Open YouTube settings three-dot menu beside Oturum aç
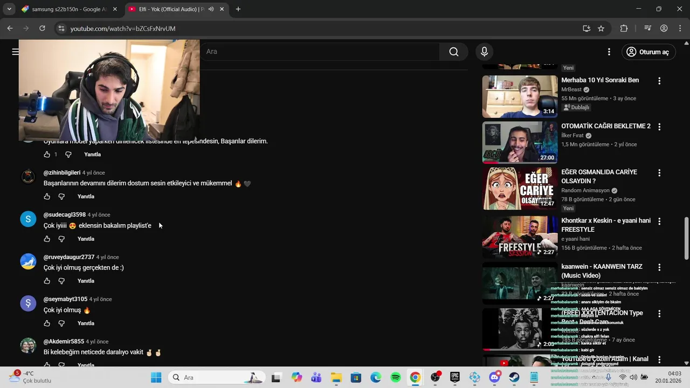This screenshot has height=388, width=690. (x=609, y=52)
